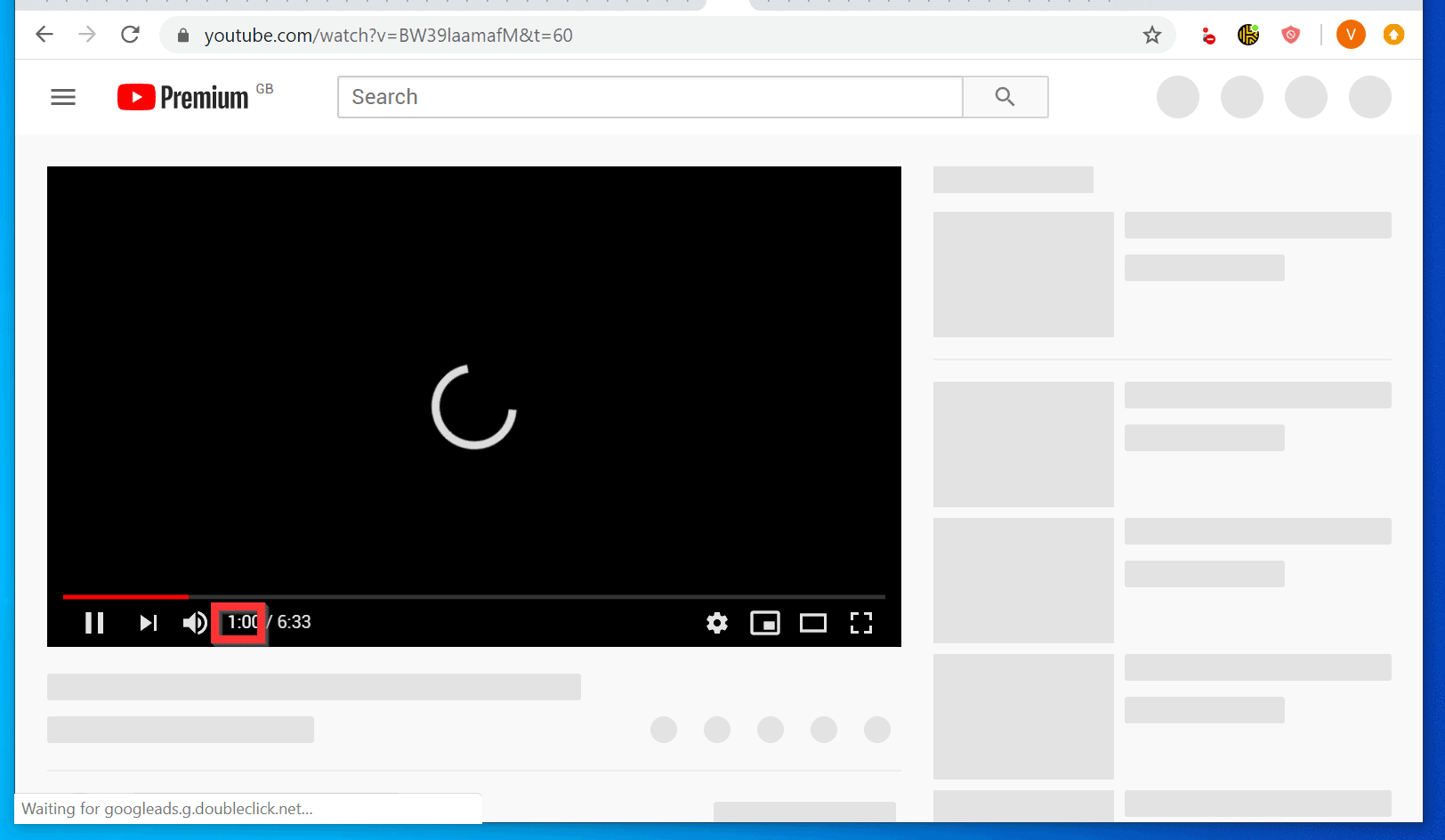
Task: Reload the current page
Action: (130, 35)
